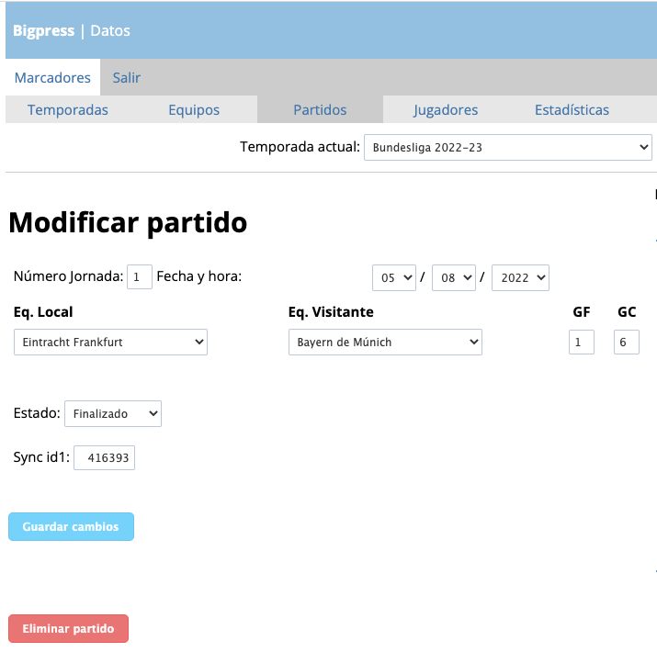The width and height of the screenshot is (657, 652).
Task: Click the Salir tab
Action: click(127, 77)
